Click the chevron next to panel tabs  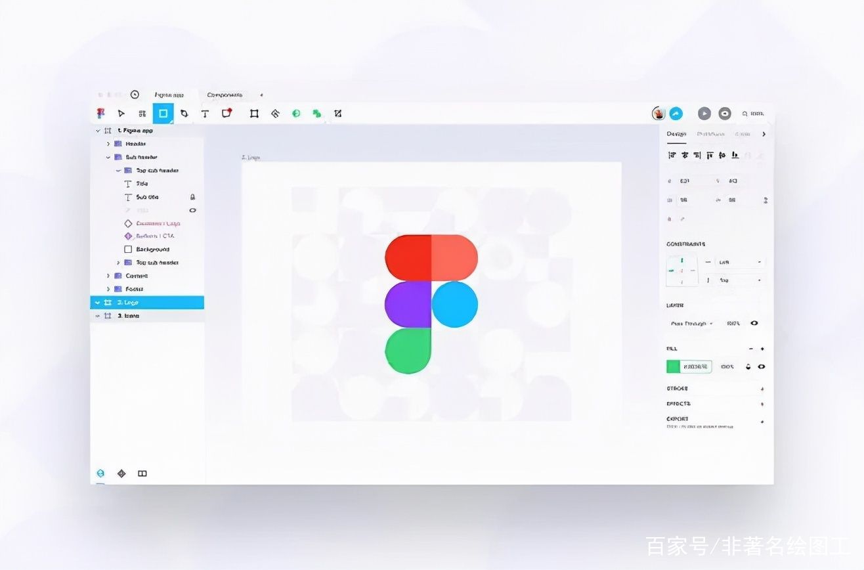tap(764, 134)
